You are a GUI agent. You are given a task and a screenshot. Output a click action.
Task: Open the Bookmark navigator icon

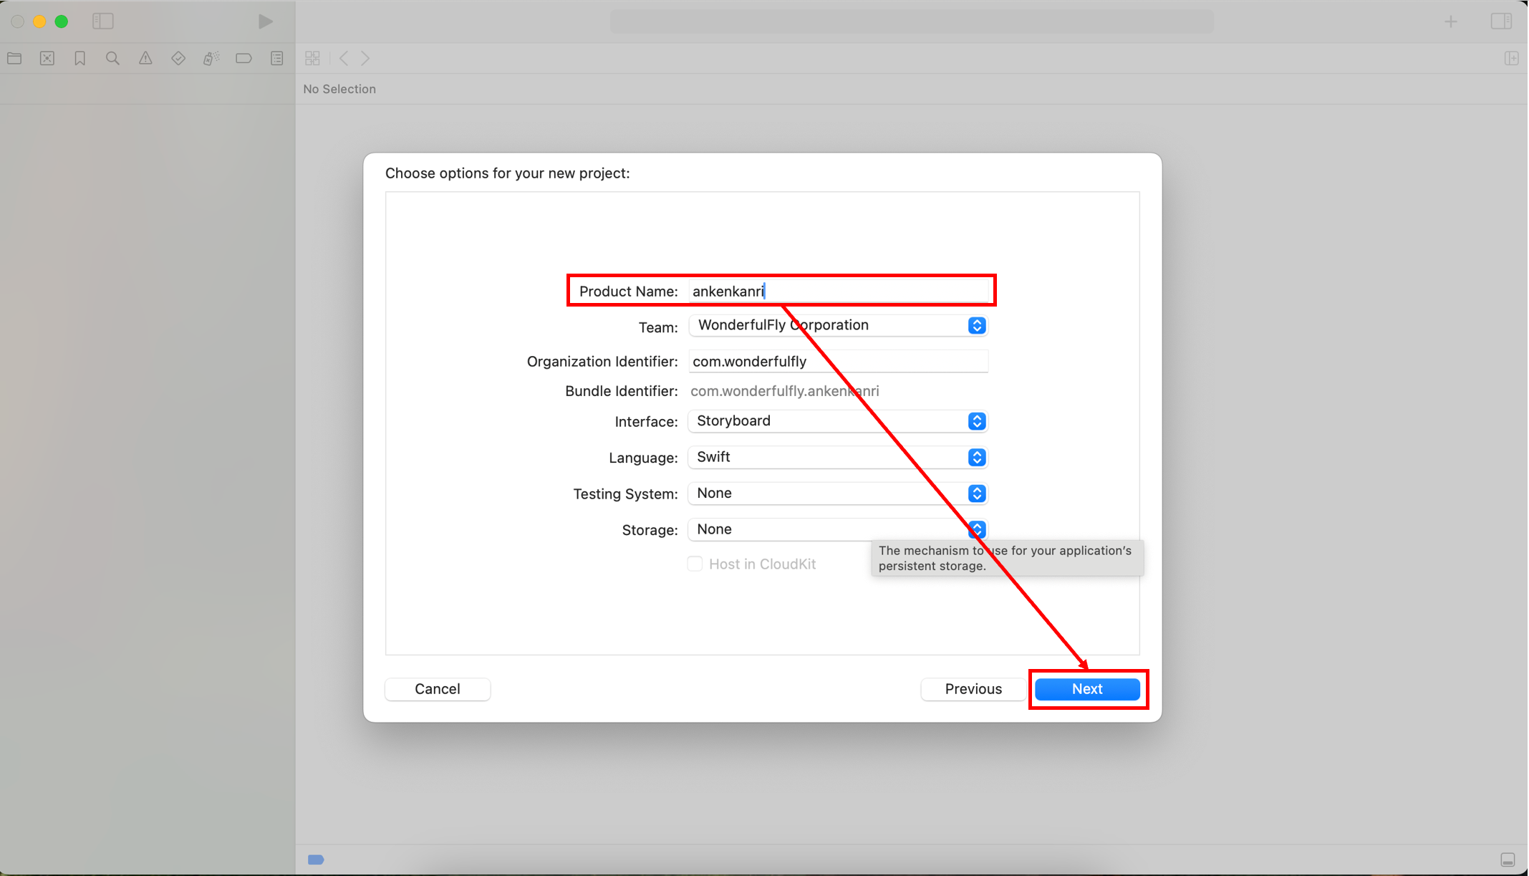click(80, 58)
